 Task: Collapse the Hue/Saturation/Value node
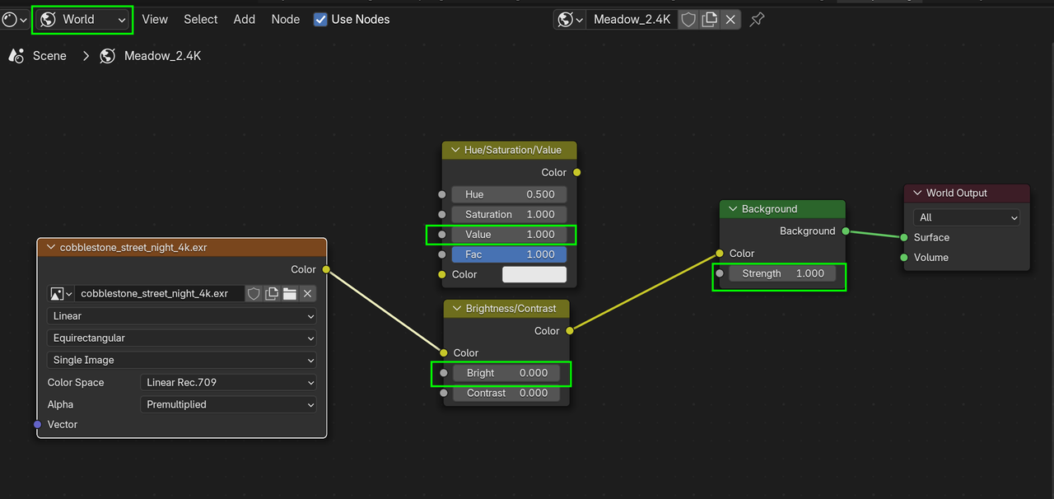pos(455,150)
